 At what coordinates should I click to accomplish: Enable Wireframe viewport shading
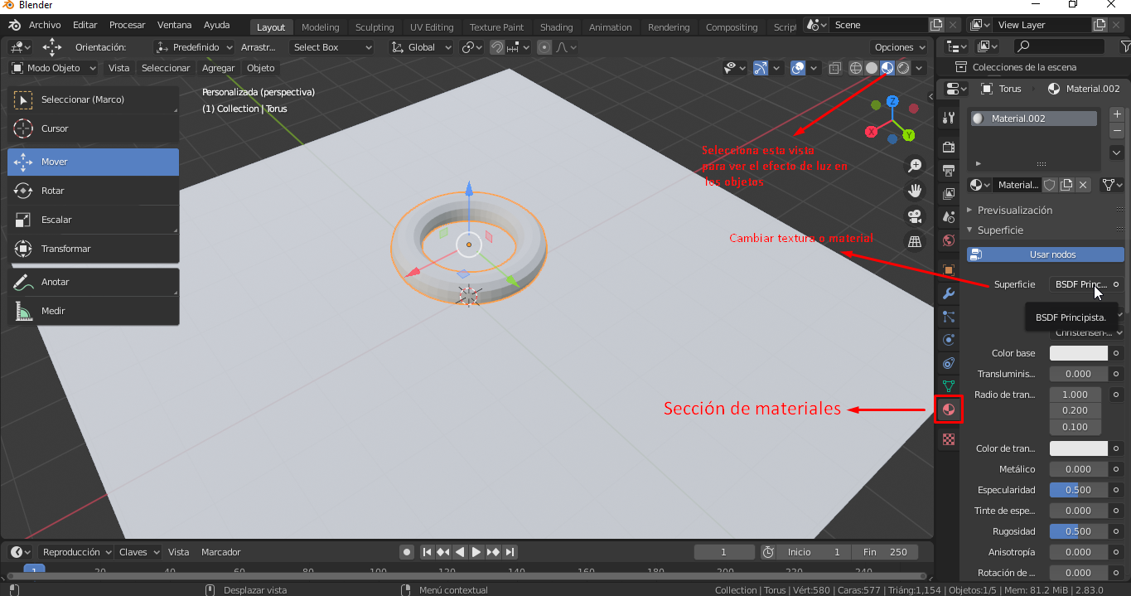(x=855, y=68)
